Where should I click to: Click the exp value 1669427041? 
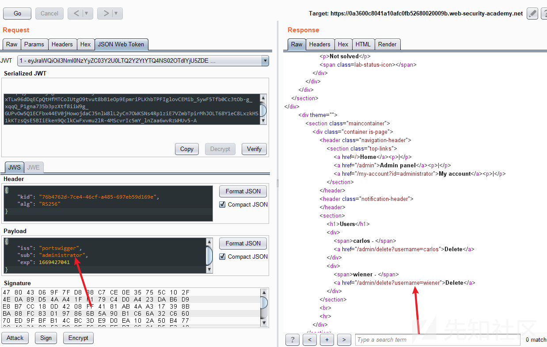point(54,262)
